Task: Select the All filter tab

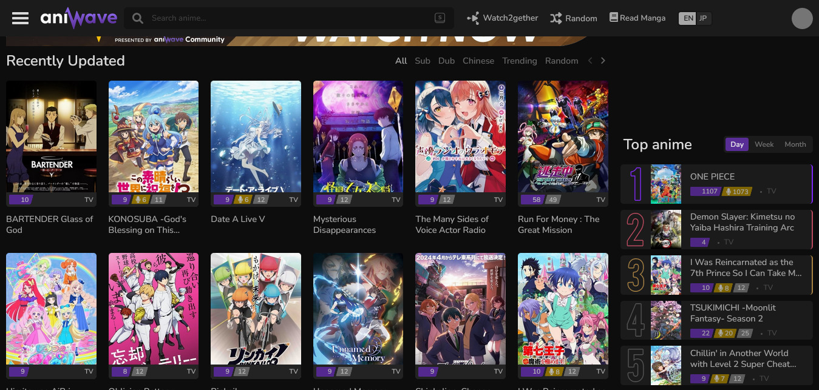Action: point(401,61)
